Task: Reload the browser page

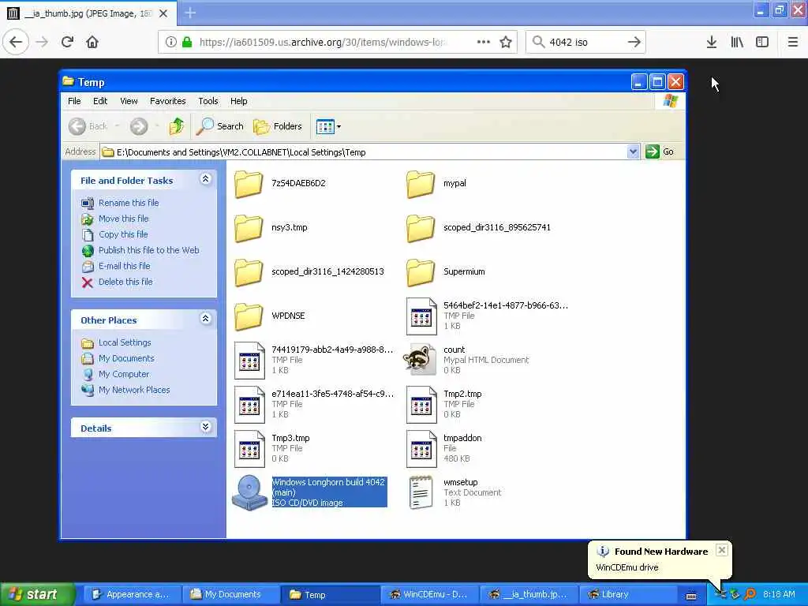Action: coord(67,42)
